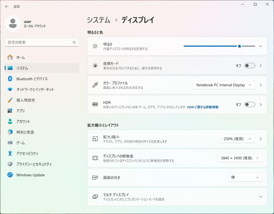Screen dimensions: 274x214
Task: Select the Accessibility figure icon
Action: click(10, 153)
